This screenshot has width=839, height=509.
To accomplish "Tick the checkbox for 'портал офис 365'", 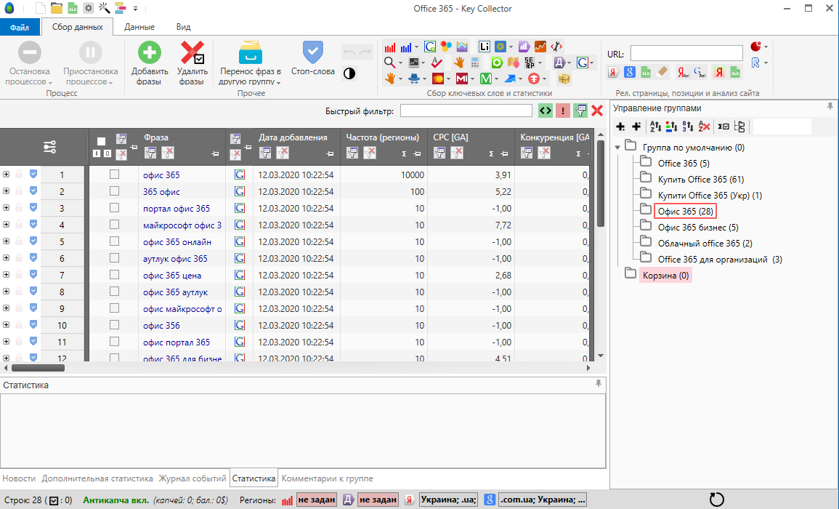I will coord(114,208).
